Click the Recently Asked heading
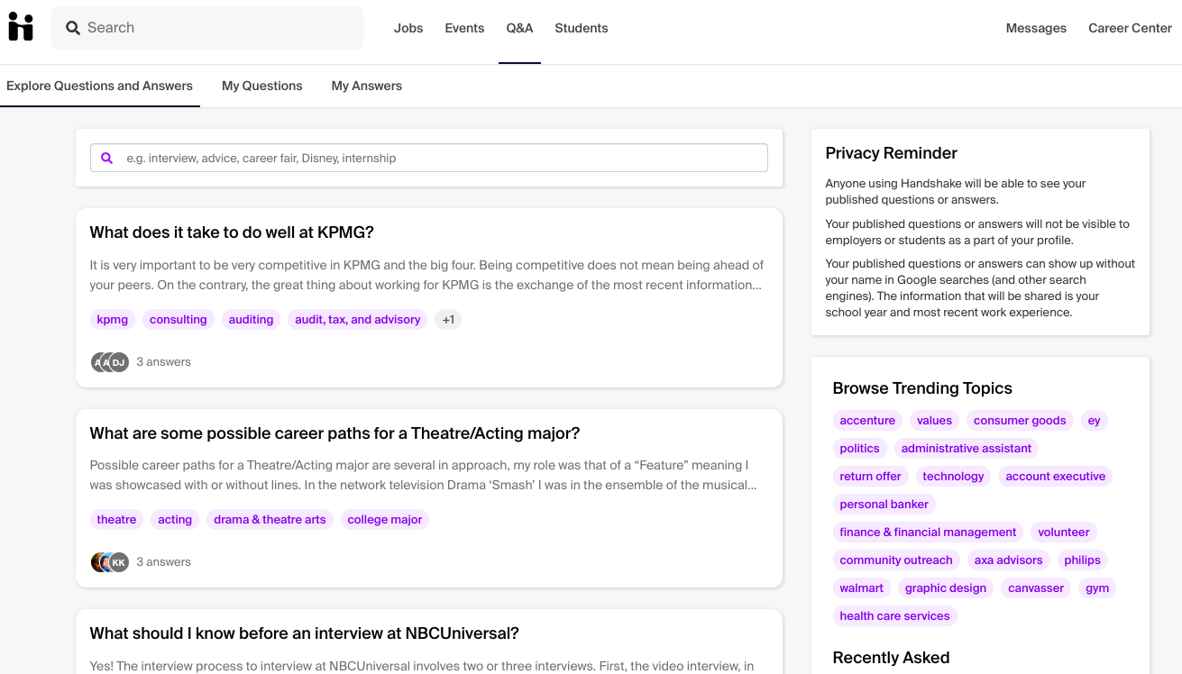Screen dimensions: 1182x674 [891, 658]
